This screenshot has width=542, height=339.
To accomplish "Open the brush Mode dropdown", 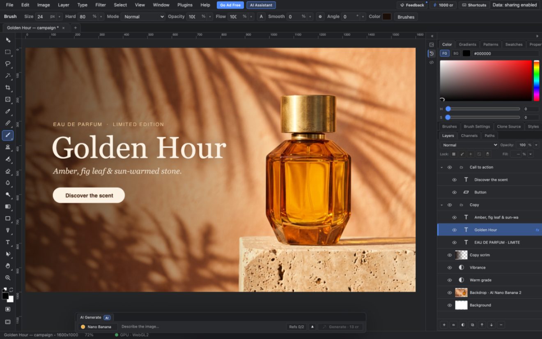I will point(143,16).
